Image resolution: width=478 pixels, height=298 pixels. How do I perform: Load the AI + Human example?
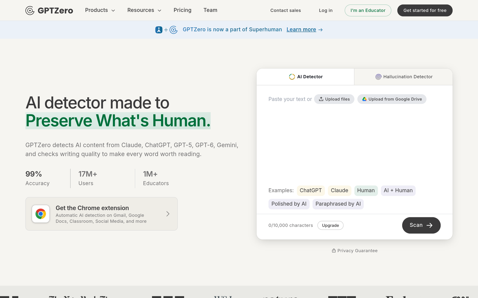pyautogui.click(x=398, y=190)
